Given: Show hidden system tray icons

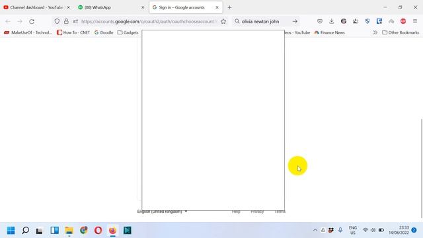Looking at the screenshot, I should point(315,230).
